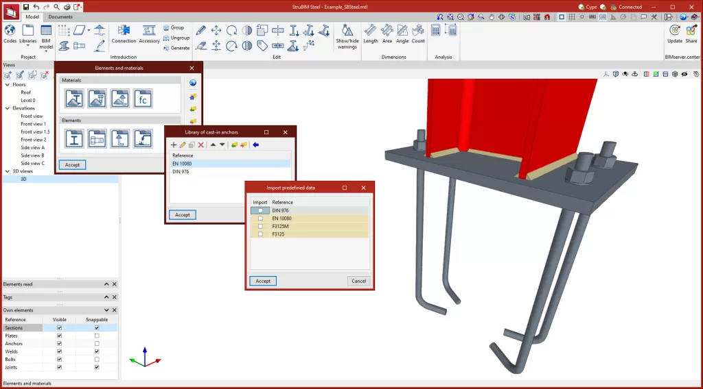The image size is (703, 389).
Task: Enable Snappable checkbox for Bolts
Action: click(97, 360)
